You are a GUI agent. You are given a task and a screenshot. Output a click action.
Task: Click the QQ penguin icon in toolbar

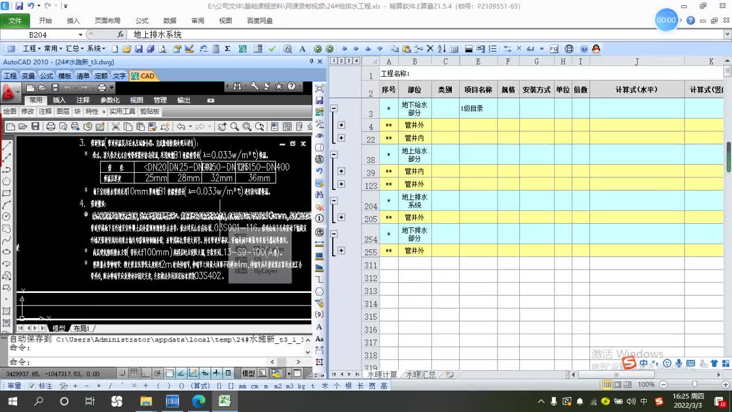pos(596,49)
